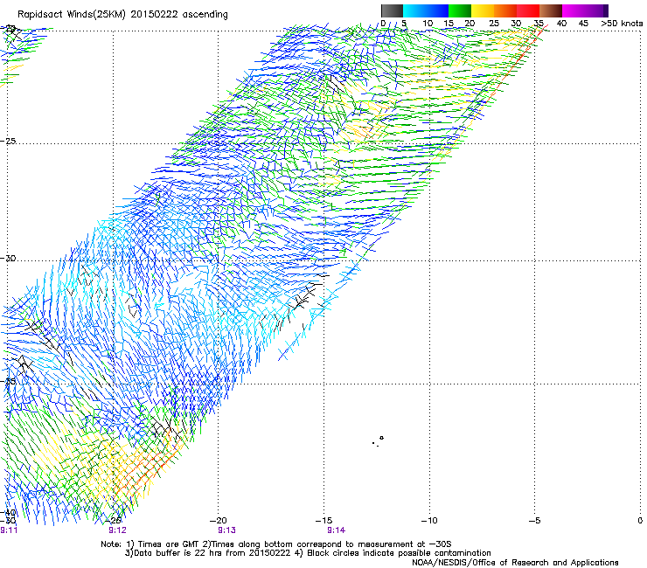Click the latitude label -40

pyautogui.click(x=8, y=513)
